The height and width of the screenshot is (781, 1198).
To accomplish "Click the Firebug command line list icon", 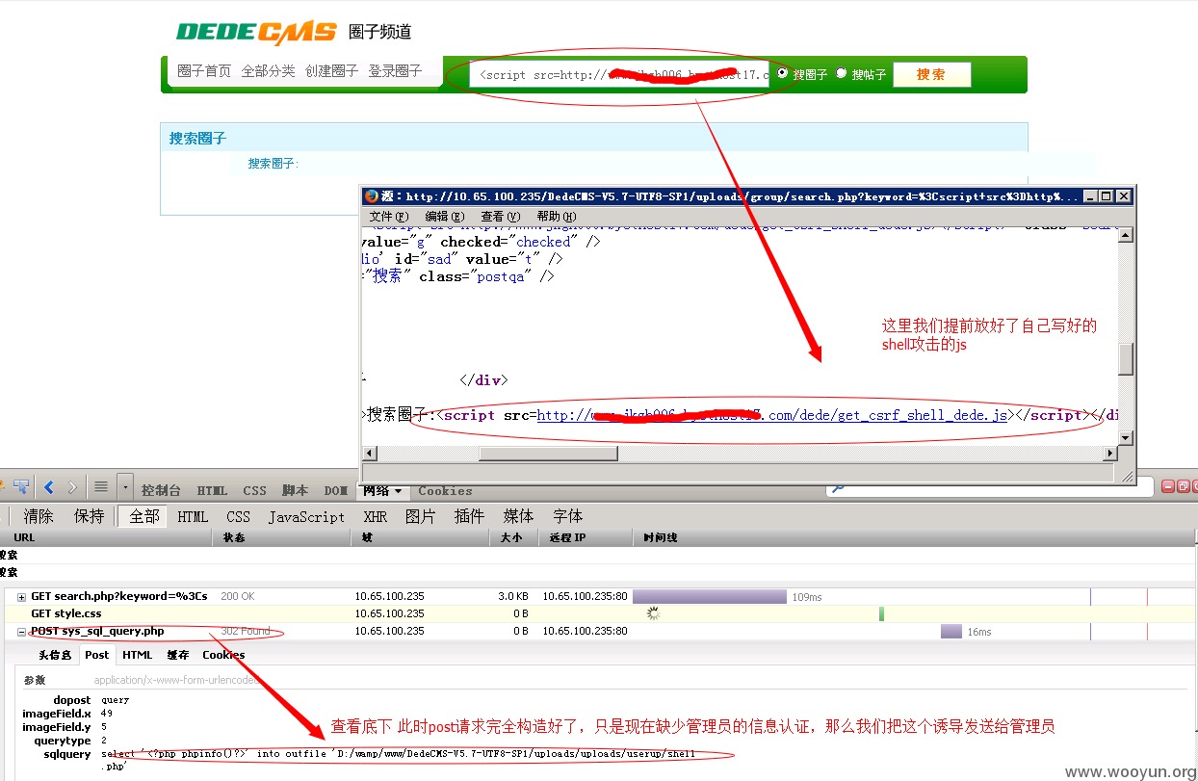I will [x=100, y=486].
